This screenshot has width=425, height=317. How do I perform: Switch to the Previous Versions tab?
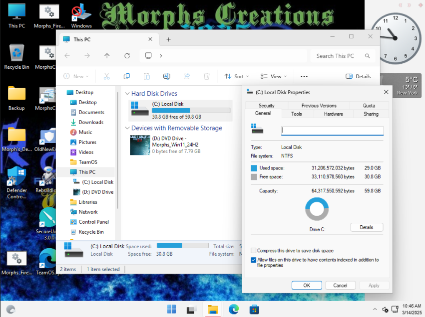coord(319,106)
